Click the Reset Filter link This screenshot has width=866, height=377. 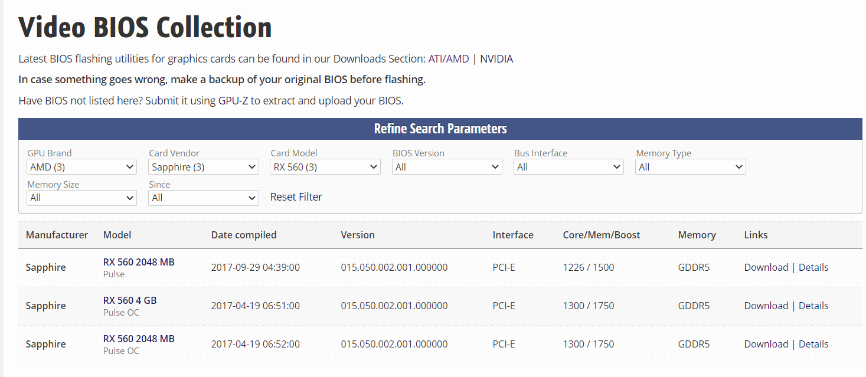point(296,197)
